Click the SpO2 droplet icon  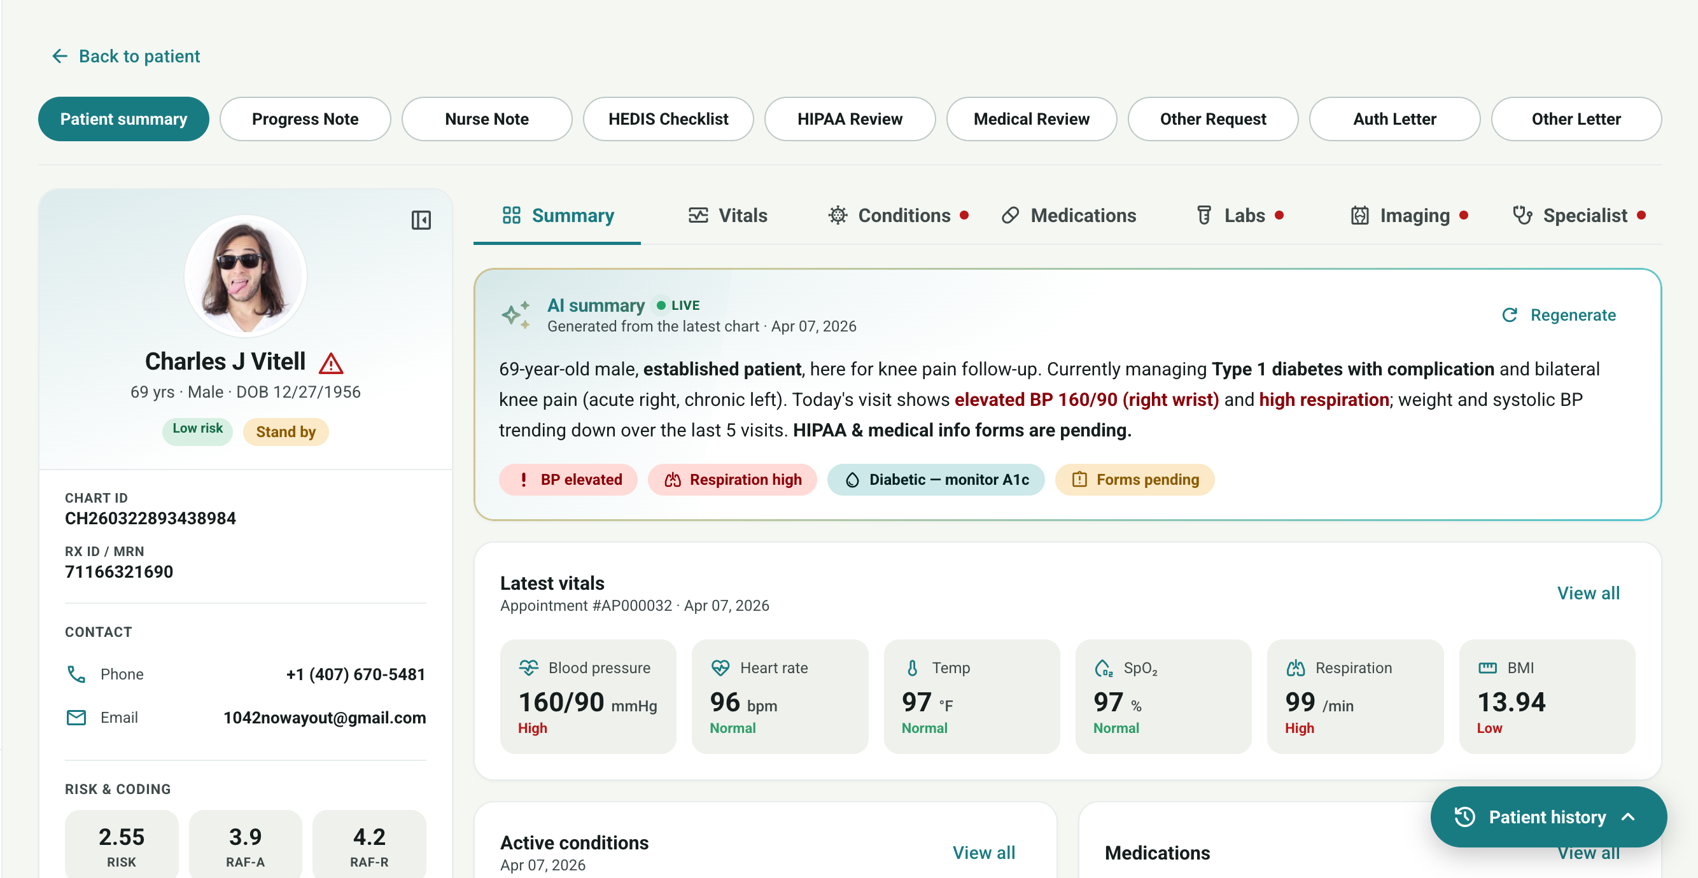(1104, 668)
